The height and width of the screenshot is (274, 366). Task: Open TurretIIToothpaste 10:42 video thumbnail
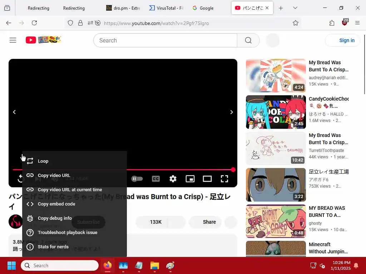point(276,148)
